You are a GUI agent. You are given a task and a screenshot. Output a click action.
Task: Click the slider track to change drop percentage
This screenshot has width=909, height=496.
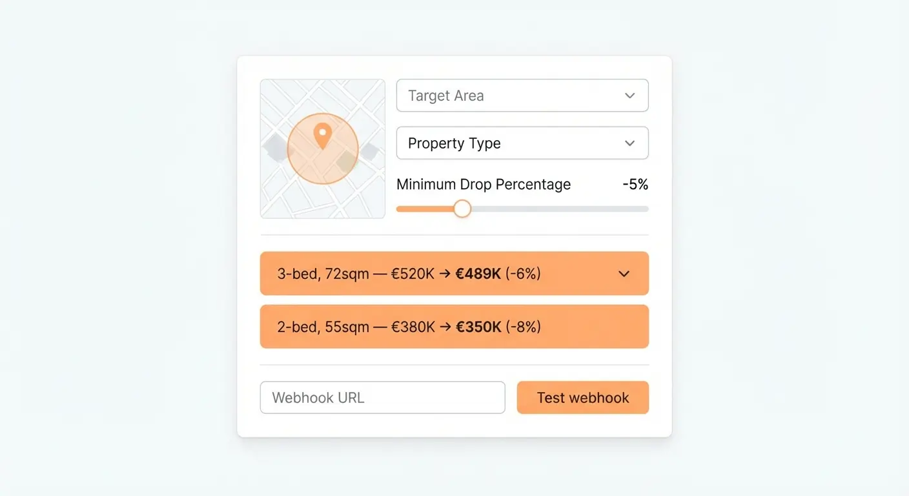point(568,209)
